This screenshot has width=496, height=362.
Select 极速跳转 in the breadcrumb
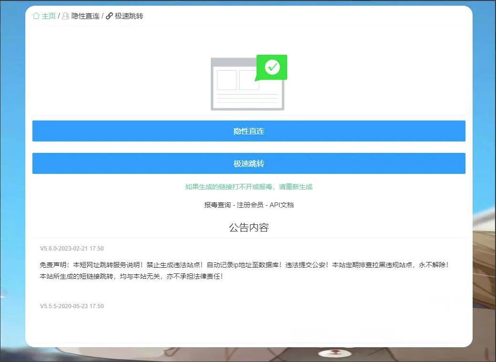(129, 16)
